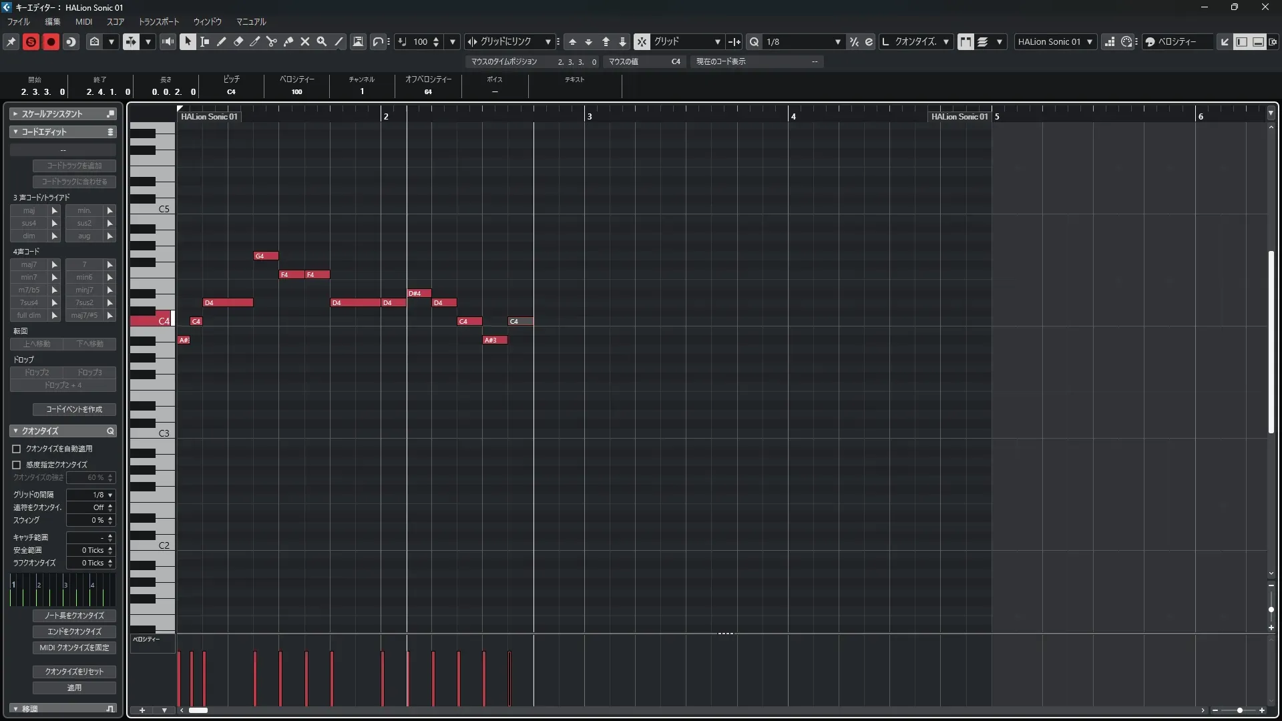Choose the Split scissors tool
This screenshot has height=721, width=1282.
coord(272,41)
